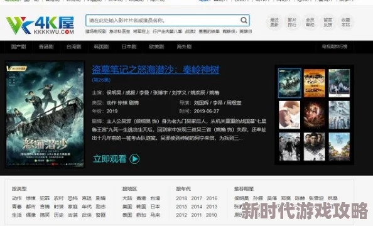Screen dimensions: 373x226
Task: Filter by region 大陆
Action: pyautogui.click(x=127, y=198)
